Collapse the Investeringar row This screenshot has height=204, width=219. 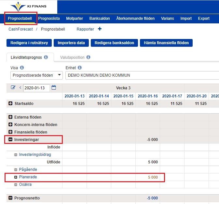pos(10,140)
